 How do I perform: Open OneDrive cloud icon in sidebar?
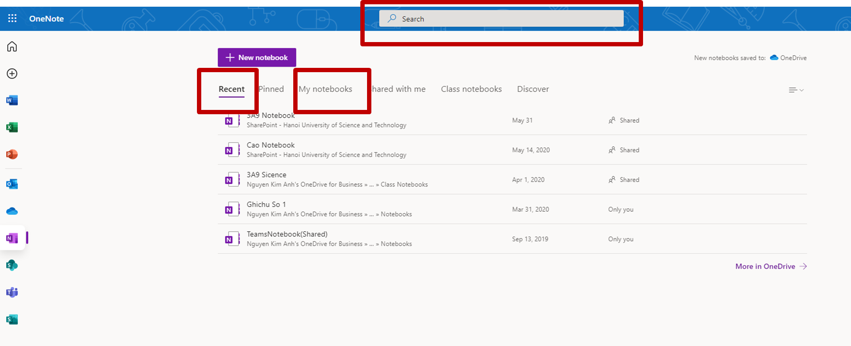[x=12, y=211]
